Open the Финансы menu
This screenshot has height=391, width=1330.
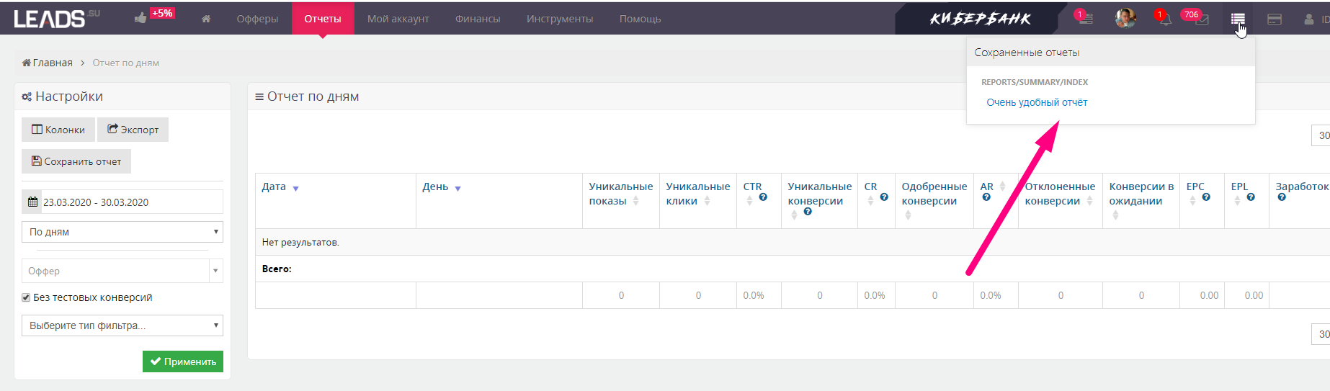click(478, 19)
